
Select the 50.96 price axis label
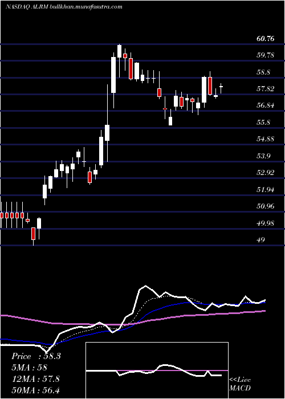point(266,206)
